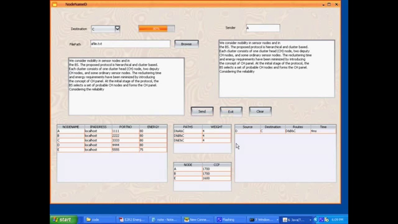Click inside the received message text area
The image size is (398, 224).
tap(277, 68)
